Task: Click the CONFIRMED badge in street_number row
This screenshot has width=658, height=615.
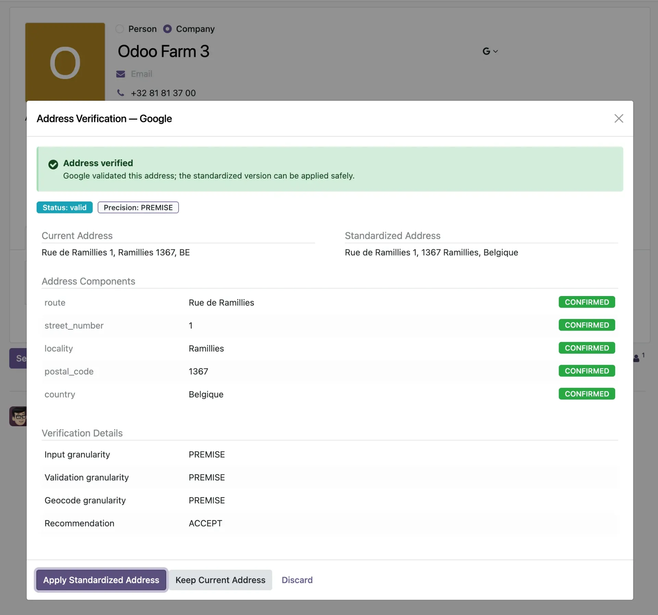Action: 587,325
